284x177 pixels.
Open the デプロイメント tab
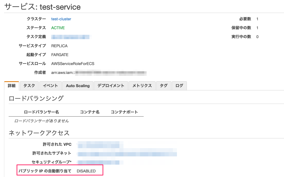[111, 86]
